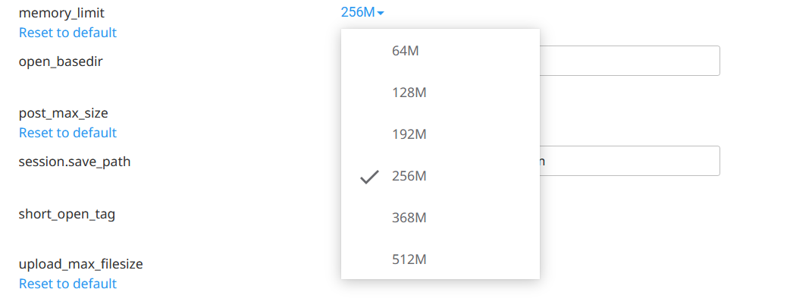Click the open_basedir setting label

(x=61, y=61)
